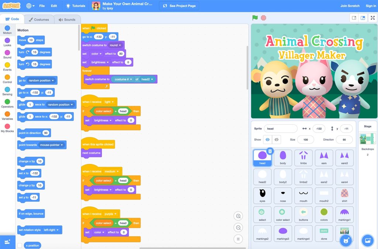Run the project with the green flag
378x249 pixels.
coord(255,17)
